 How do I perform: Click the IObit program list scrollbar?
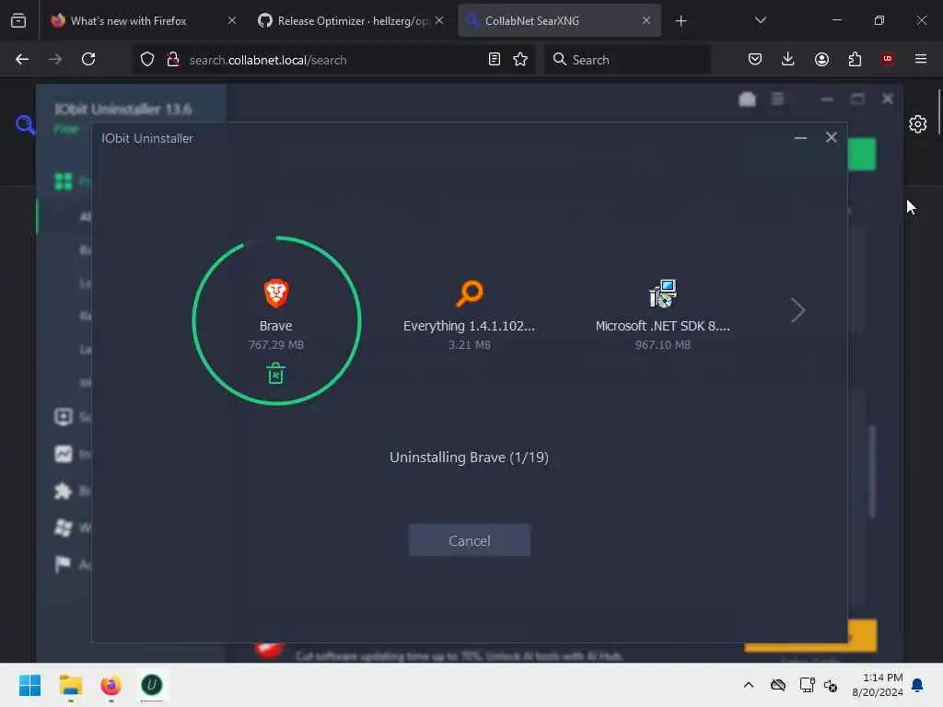tap(872, 472)
